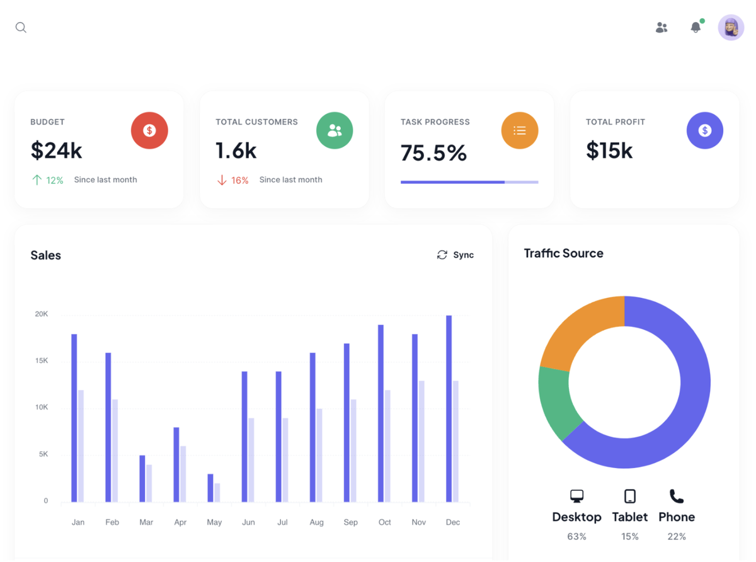This screenshot has height=562, width=756.
Task: Click the light Nov bar in Sales chart
Action: (x=421, y=442)
